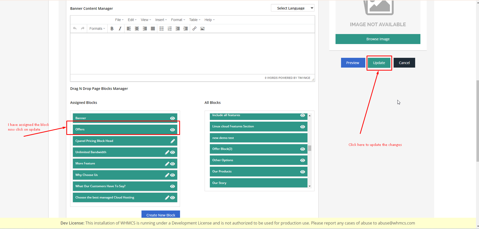Select the bullet list icon

(162, 29)
